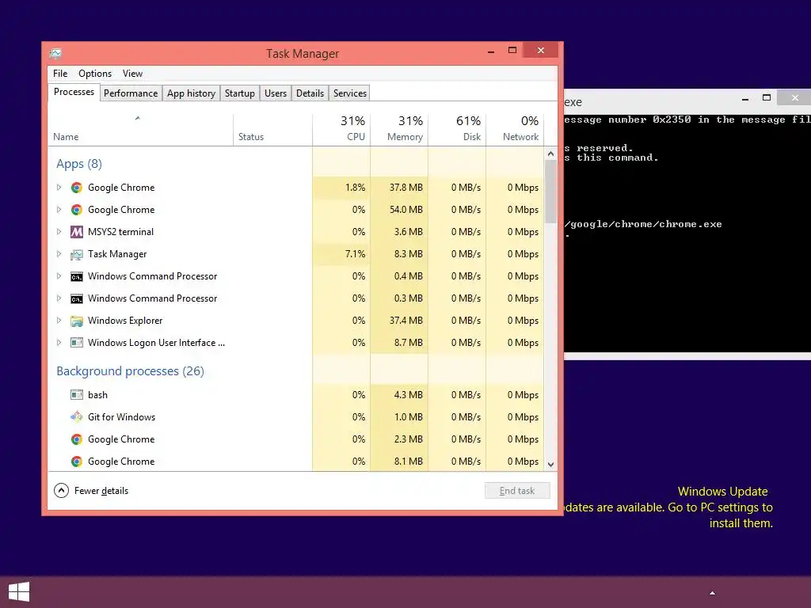Sort by the Disk column header

(x=457, y=129)
